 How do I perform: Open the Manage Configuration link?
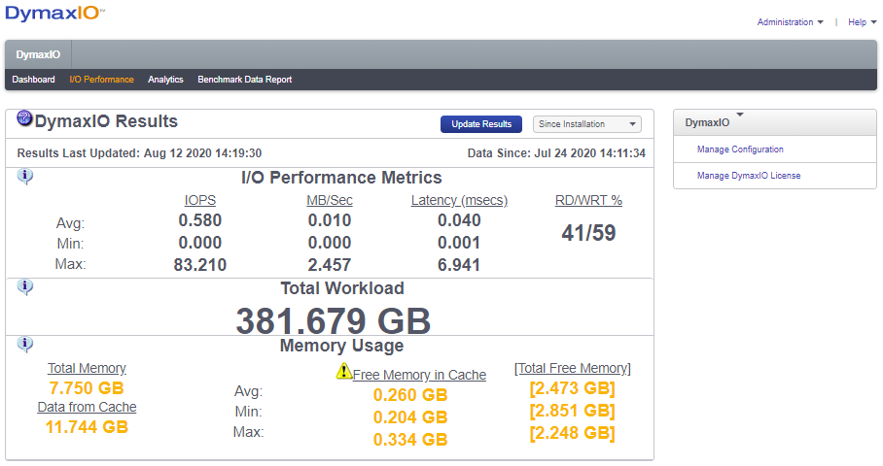tap(740, 150)
